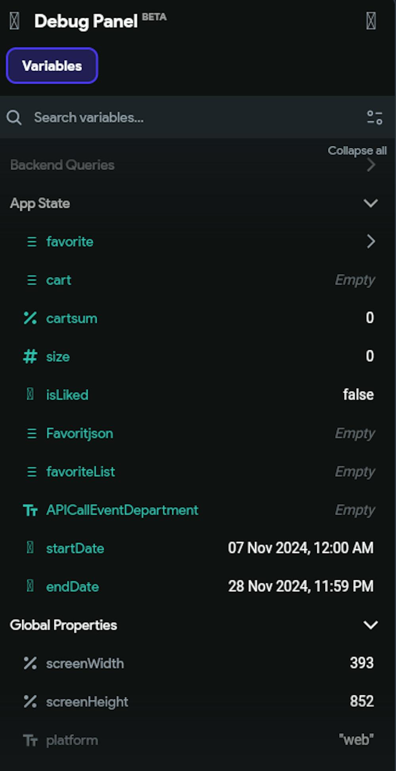Screen dimensions: 396x771
Task: Click the list icon beside favorite
Action: pyautogui.click(x=32, y=242)
